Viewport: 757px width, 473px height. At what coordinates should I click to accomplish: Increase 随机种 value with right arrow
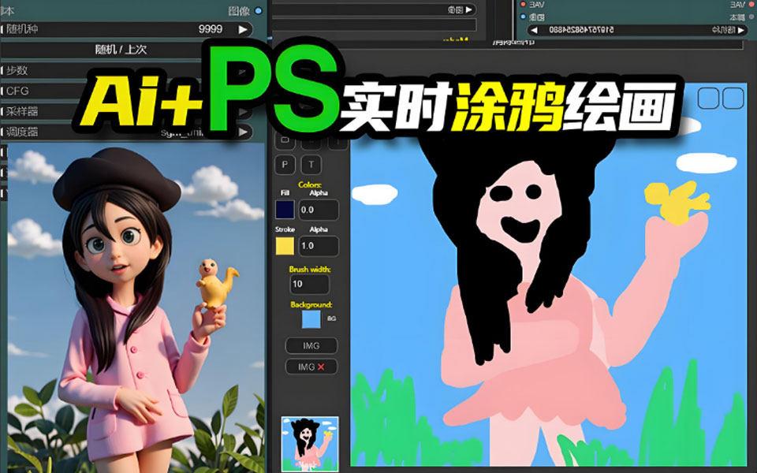(243, 29)
